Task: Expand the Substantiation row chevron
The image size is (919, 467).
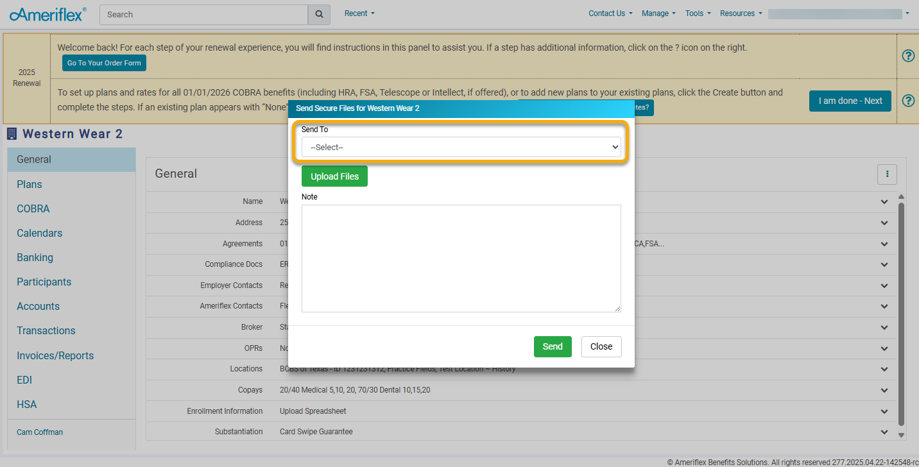Action: click(884, 432)
